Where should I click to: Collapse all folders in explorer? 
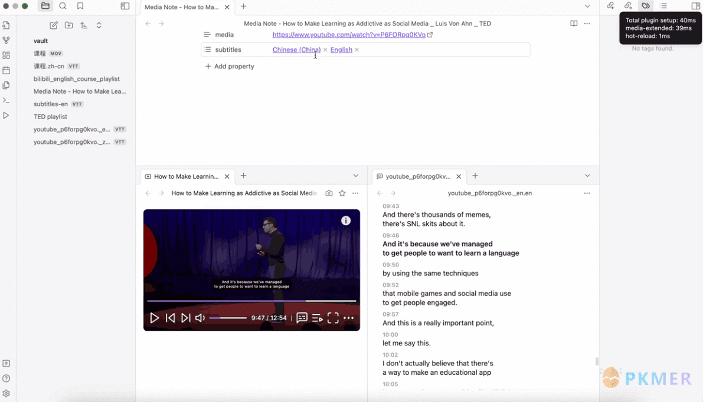[x=99, y=25]
